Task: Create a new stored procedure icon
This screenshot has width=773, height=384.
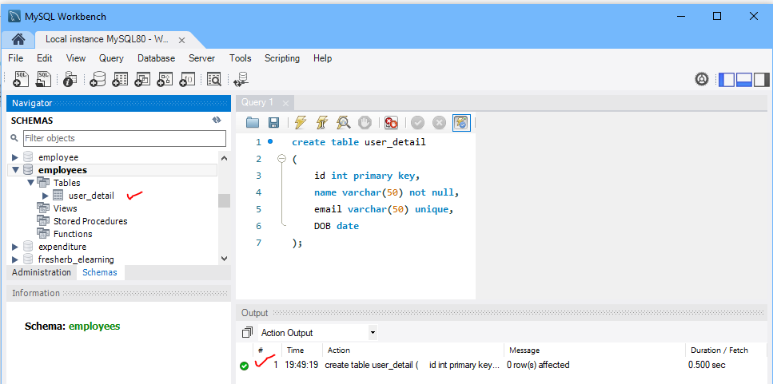Action: 164,79
